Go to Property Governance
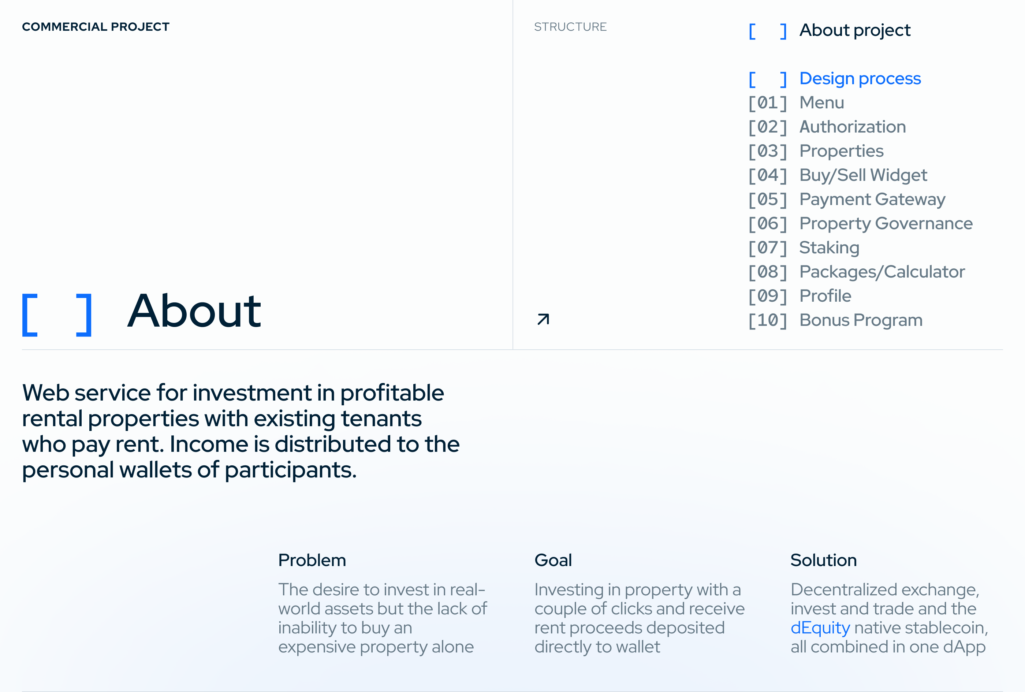This screenshot has width=1025, height=692. coord(886,224)
